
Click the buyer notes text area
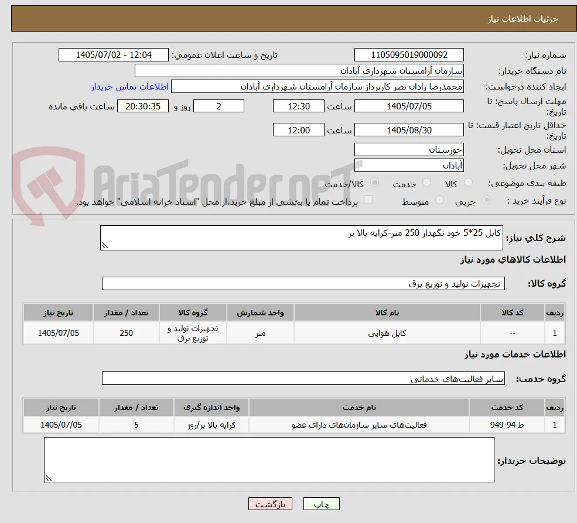click(x=269, y=460)
